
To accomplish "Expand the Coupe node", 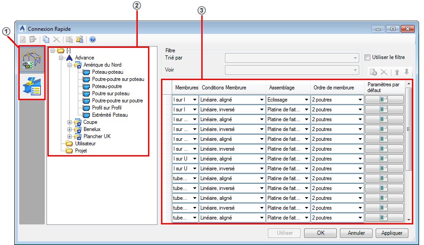I will tap(69, 122).
